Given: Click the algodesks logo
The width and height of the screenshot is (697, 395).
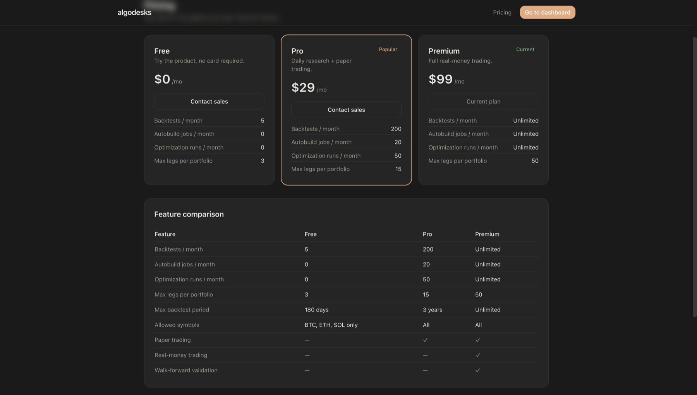Looking at the screenshot, I should click(134, 12).
